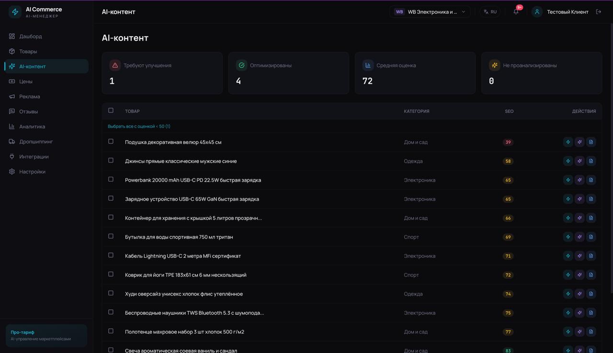Click document icon for Коврик для йоги row

[591, 275]
